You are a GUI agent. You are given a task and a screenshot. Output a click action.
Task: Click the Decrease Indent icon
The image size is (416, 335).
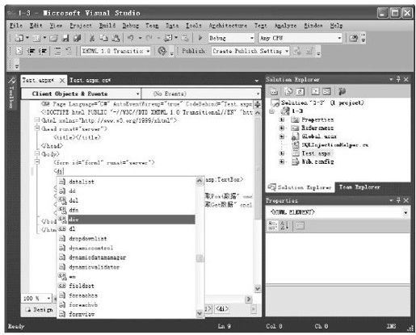pos(31,51)
